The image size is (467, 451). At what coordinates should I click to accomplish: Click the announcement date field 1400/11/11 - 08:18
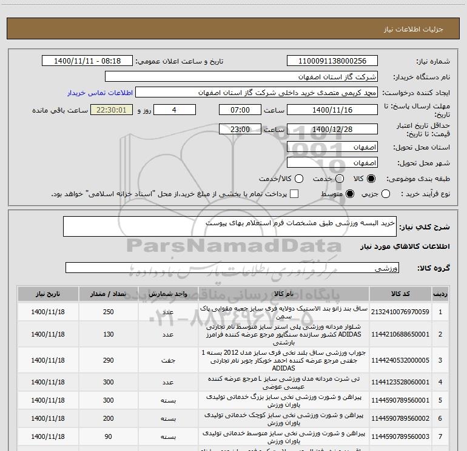(87, 61)
